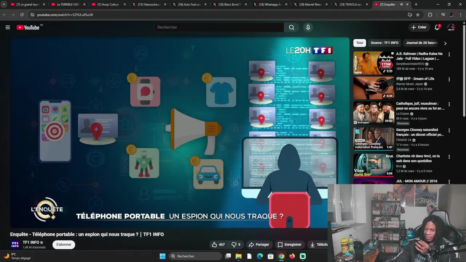Image resolution: width=466 pixels, height=262 pixels.
Task: Select Source : TF1 INFO chip
Action: (384, 43)
